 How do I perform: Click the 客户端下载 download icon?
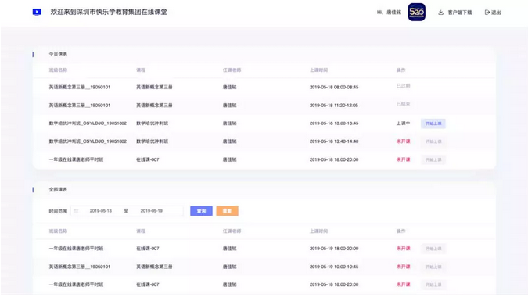click(x=441, y=13)
